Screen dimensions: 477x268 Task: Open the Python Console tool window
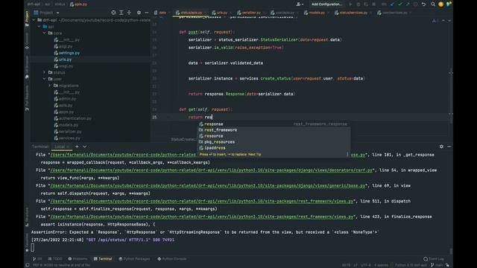pos(172,259)
